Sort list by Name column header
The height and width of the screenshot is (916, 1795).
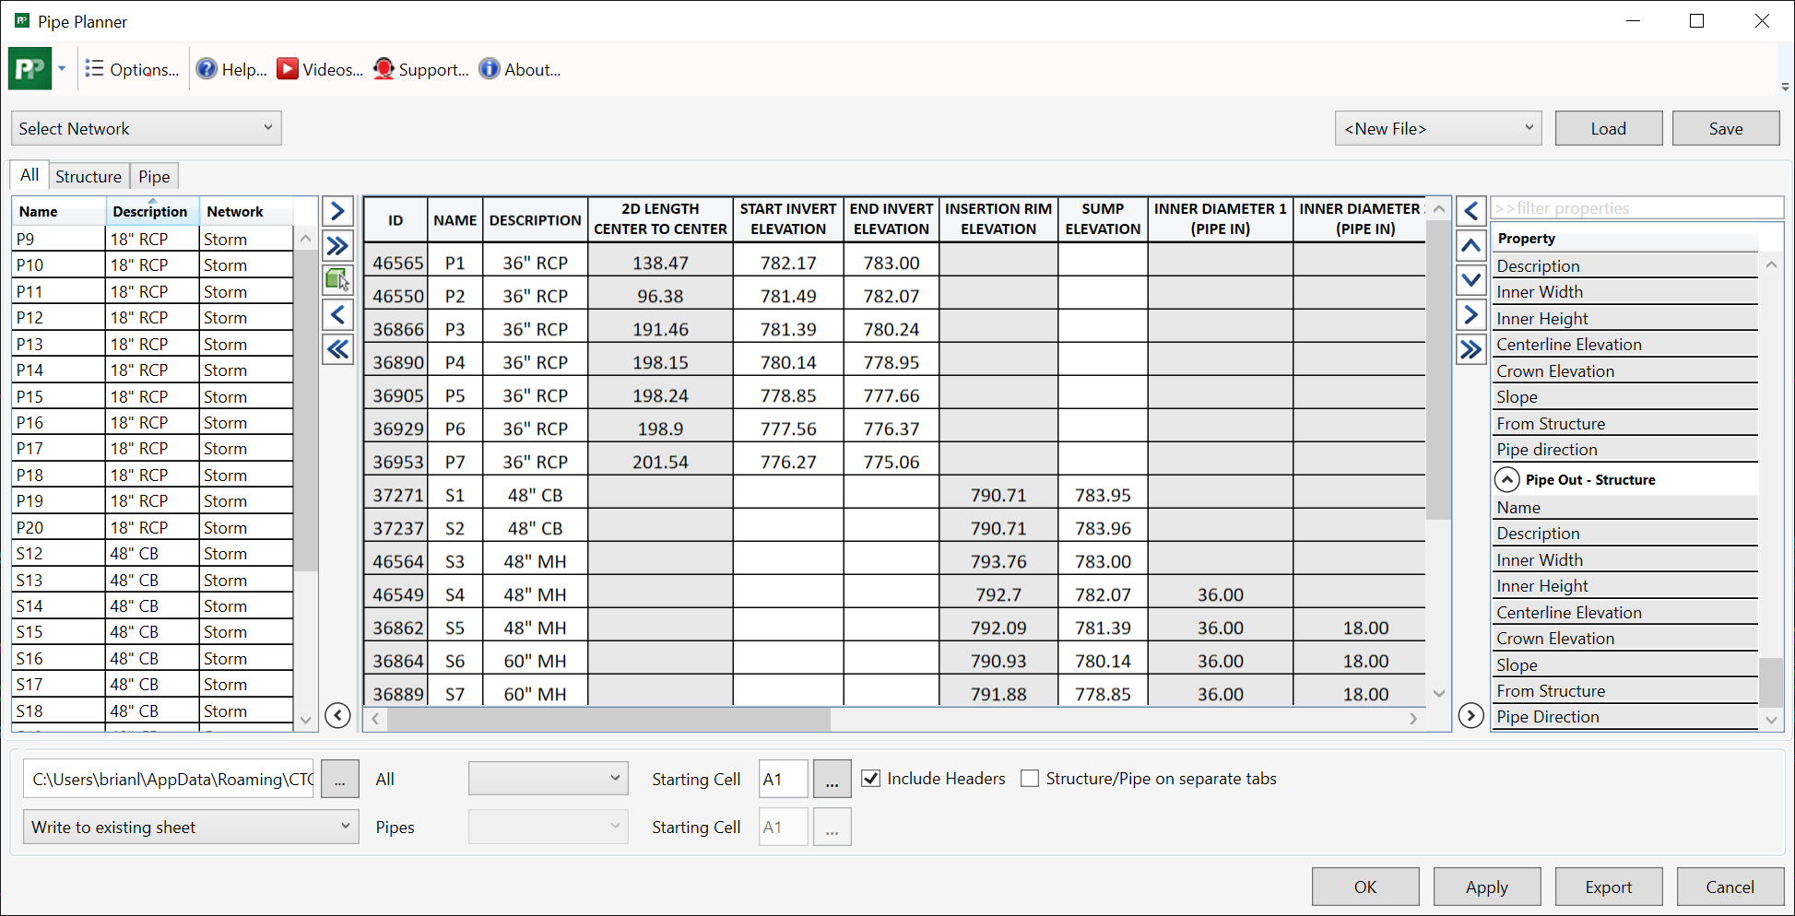click(60, 211)
